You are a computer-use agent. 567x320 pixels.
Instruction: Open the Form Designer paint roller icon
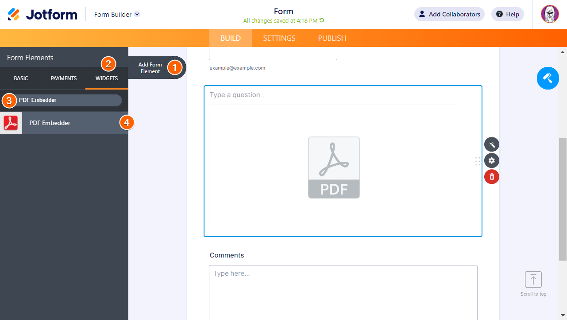548,78
